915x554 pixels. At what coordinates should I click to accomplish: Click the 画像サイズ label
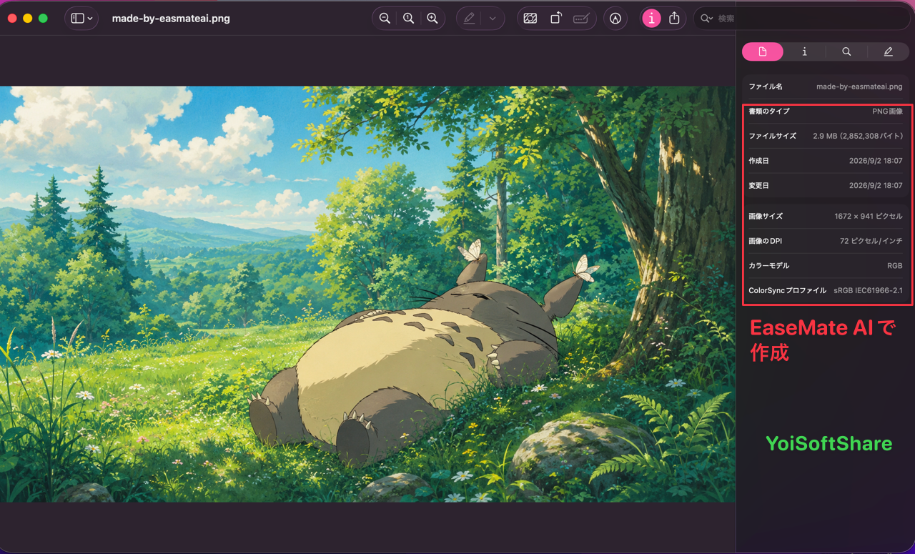[x=766, y=217]
